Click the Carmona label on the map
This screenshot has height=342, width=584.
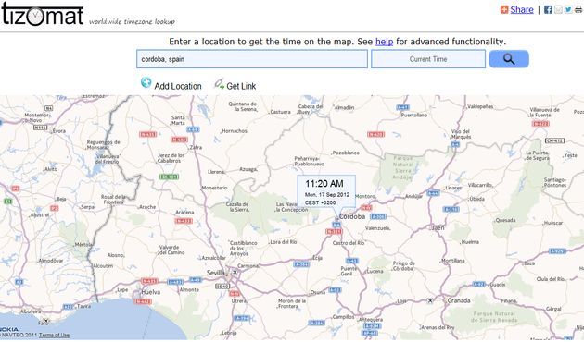248,266
